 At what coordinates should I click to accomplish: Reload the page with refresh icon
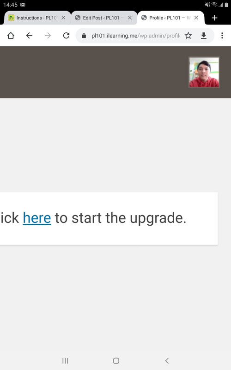pos(66,36)
